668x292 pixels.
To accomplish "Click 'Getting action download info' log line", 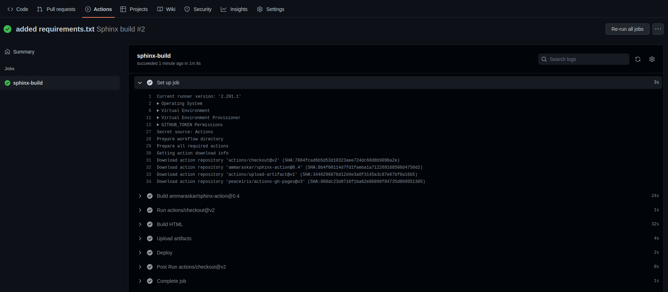I will [193, 153].
